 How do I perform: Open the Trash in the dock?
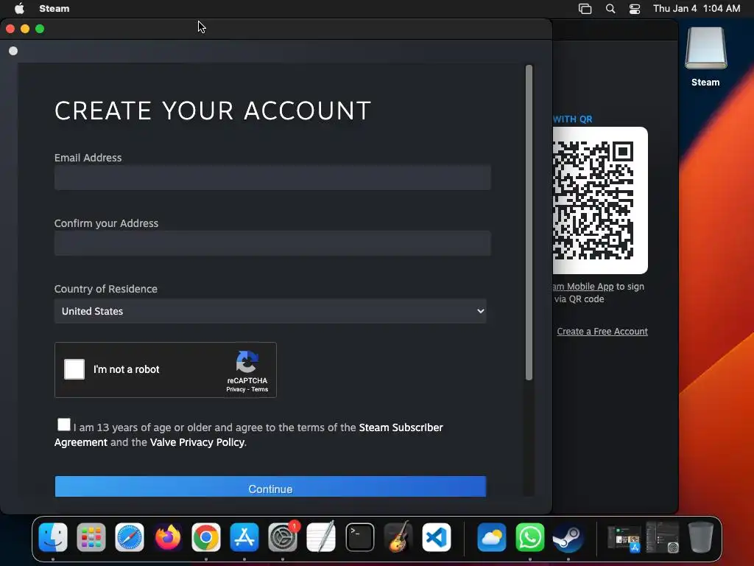click(x=700, y=537)
